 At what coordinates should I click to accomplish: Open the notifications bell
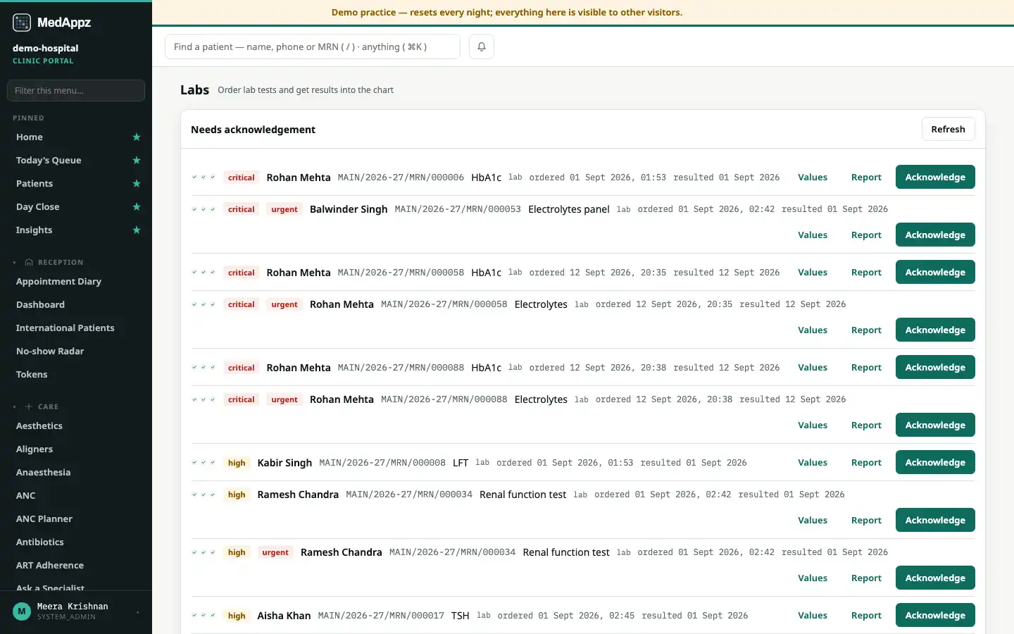[482, 46]
